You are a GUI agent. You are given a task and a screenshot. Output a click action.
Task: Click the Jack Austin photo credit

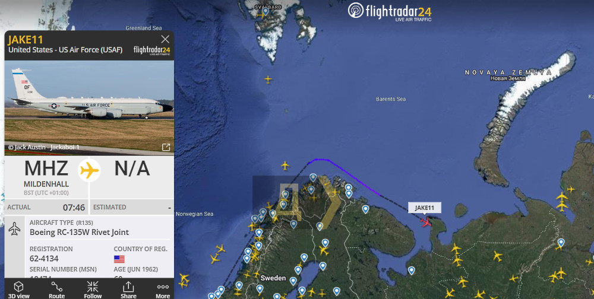pos(44,147)
